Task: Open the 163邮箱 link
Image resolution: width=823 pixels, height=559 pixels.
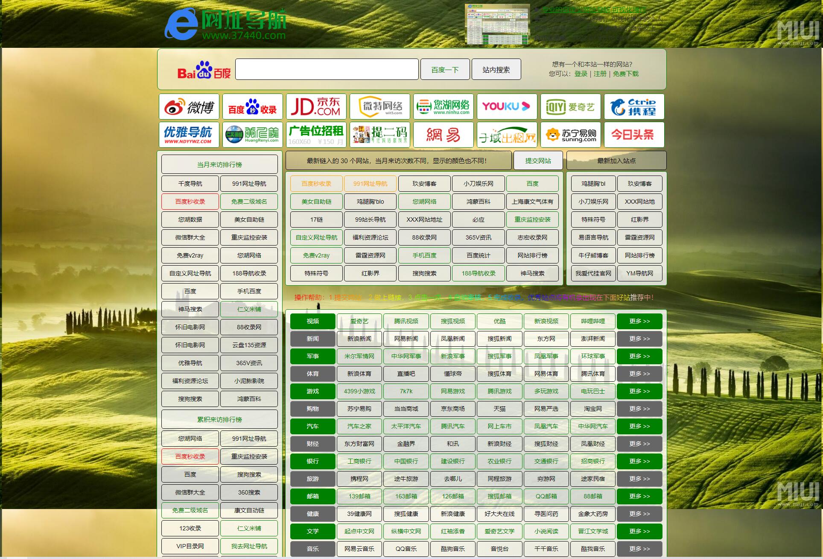Action: point(406,496)
